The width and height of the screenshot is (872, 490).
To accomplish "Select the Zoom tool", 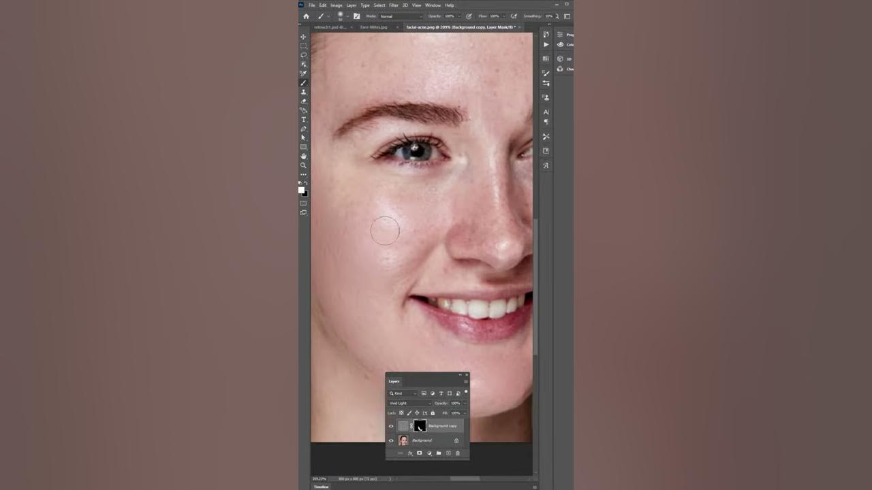I will point(303,165).
